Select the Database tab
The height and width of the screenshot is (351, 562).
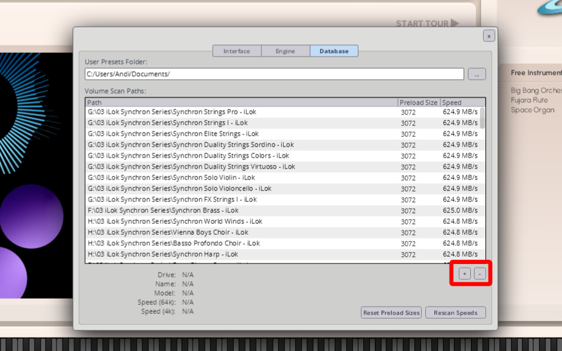point(334,51)
